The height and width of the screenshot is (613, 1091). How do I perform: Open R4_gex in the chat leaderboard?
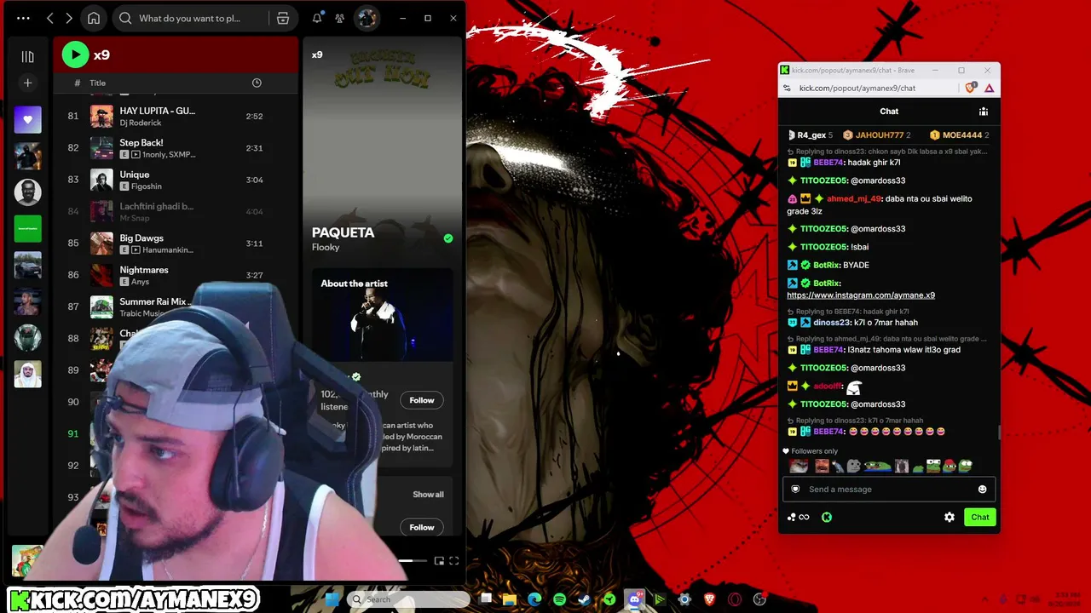(810, 135)
